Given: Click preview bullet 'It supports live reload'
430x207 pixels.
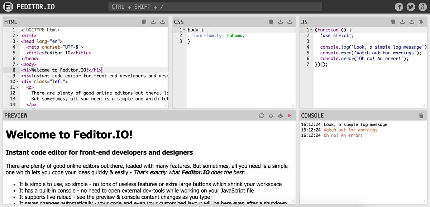Looking at the screenshot, I should click(x=115, y=197).
